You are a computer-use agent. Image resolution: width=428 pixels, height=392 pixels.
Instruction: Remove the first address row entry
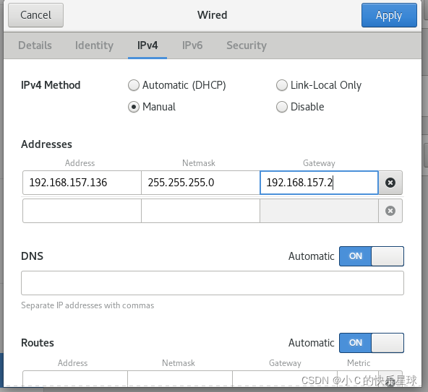[390, 183]
